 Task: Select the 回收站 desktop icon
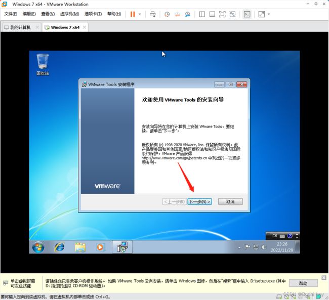43,64
